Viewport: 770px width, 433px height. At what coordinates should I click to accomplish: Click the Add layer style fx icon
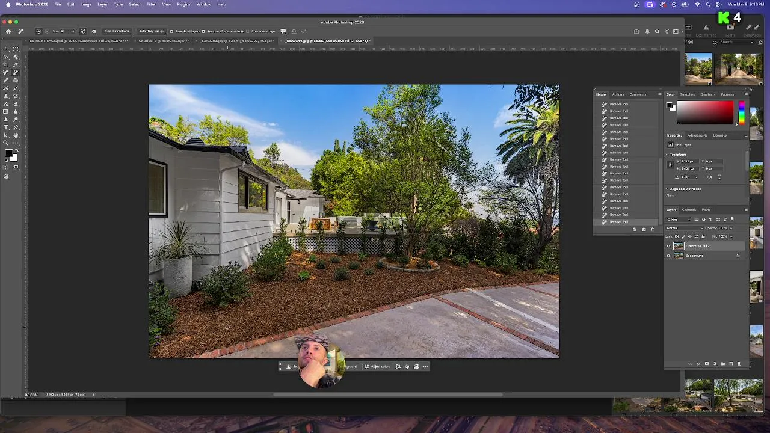698,364
